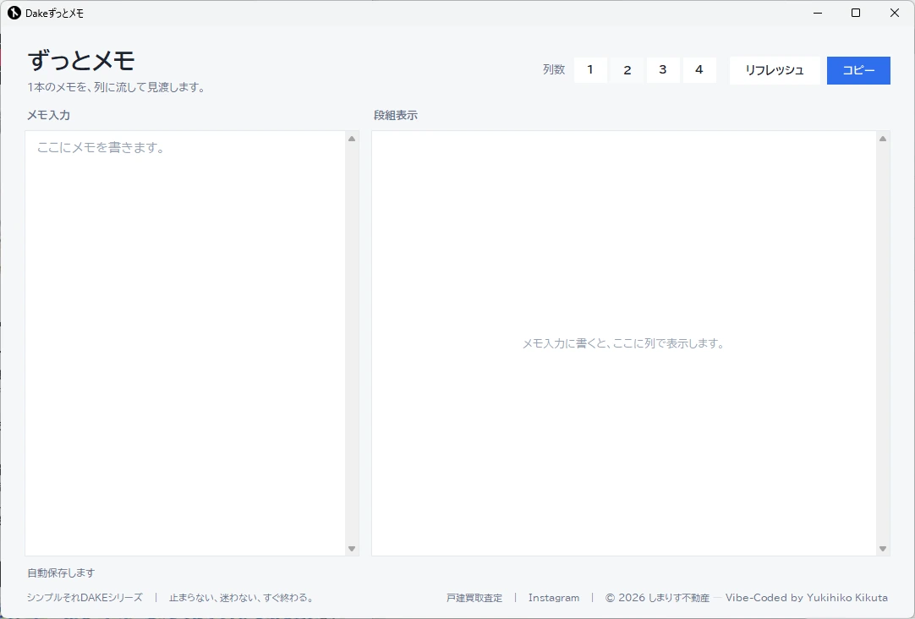This screenshot has height=619, width=915.
Task: Click the 止まらない、迷わない、すぐ終わる。 tagline
Action: coord(243,598)
